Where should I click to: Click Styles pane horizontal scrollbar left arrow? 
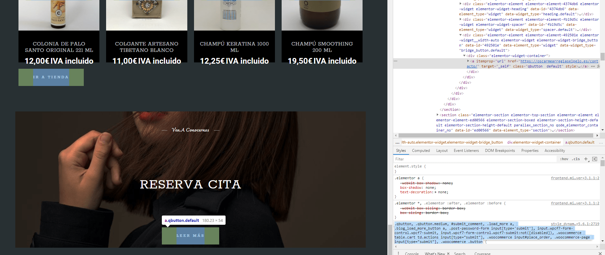point(396,246)
